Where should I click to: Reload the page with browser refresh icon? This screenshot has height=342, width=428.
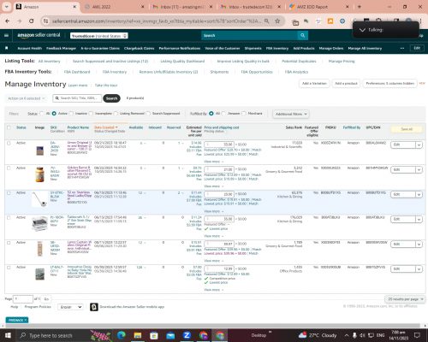click(x=32, y=21)
